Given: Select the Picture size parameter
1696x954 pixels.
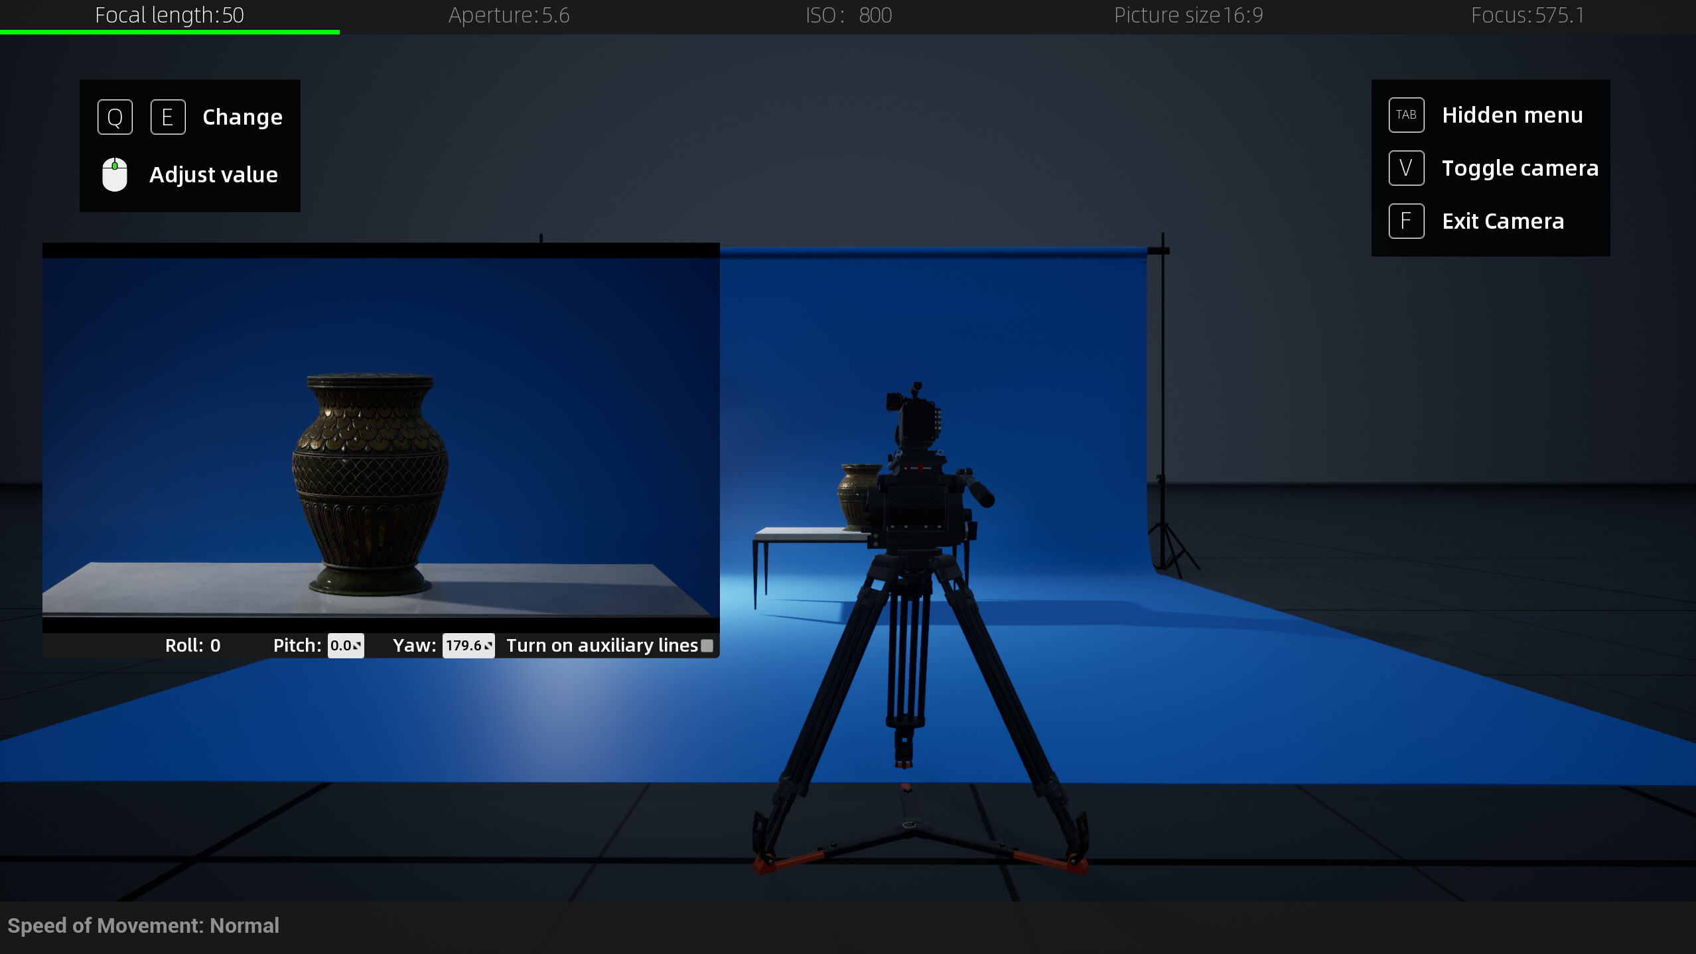Looking at the screenshot, I should click(x=1188, y=15).
